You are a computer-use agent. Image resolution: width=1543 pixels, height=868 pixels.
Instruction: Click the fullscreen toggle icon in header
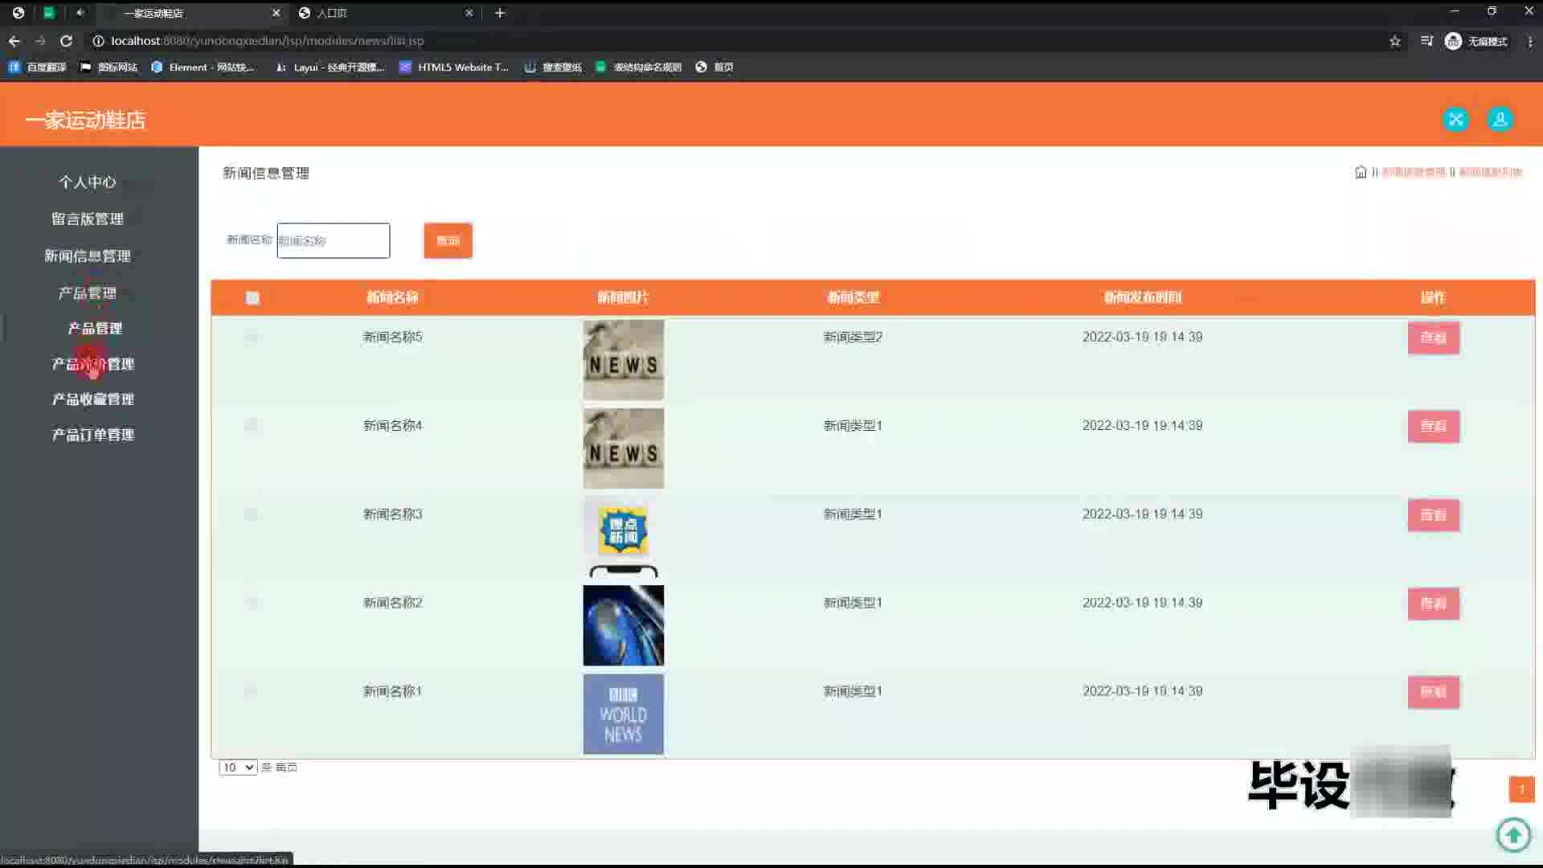pyautogui.click(x=1455, y=120)
